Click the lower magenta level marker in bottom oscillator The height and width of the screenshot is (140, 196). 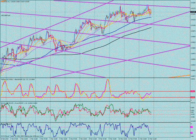(192, 133)
